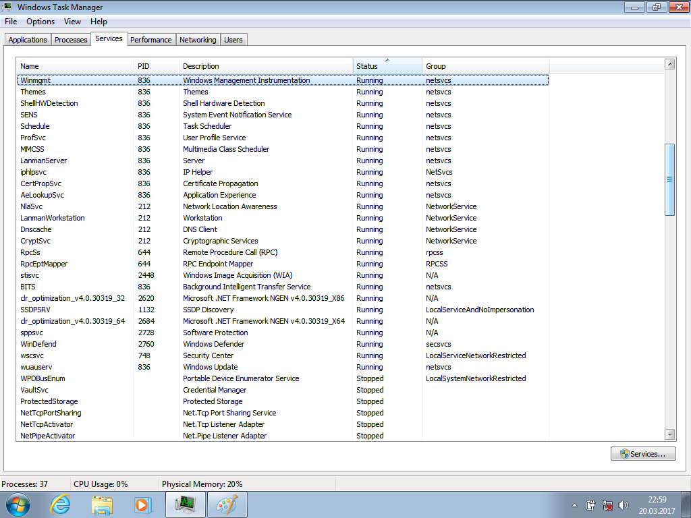Select the wuauserv service
The width and height of the screenshot is (691, 518).
click(x=36, y=366)
